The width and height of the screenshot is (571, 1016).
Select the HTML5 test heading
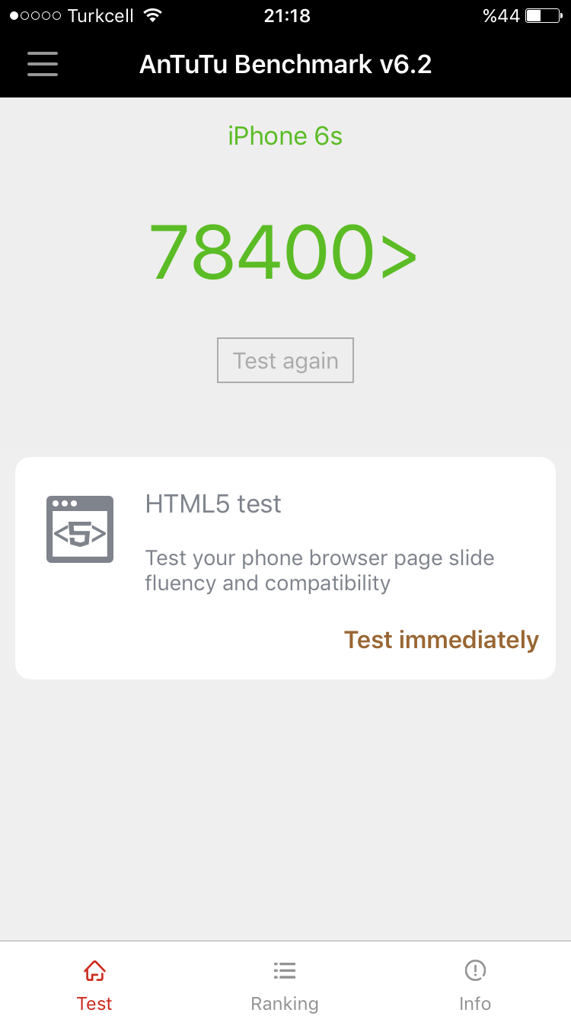click(213, 503)
